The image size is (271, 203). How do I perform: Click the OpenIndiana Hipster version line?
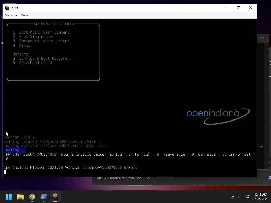coord(70,168)
